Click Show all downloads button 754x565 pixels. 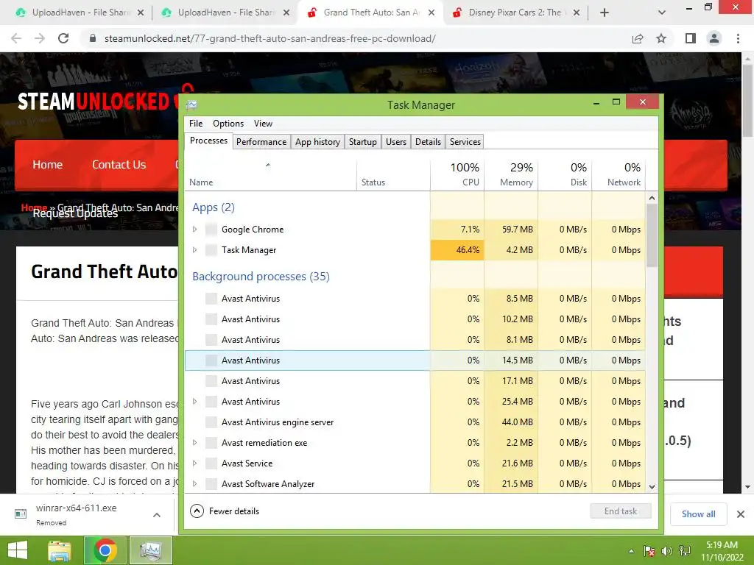click(x=698, y=514)
